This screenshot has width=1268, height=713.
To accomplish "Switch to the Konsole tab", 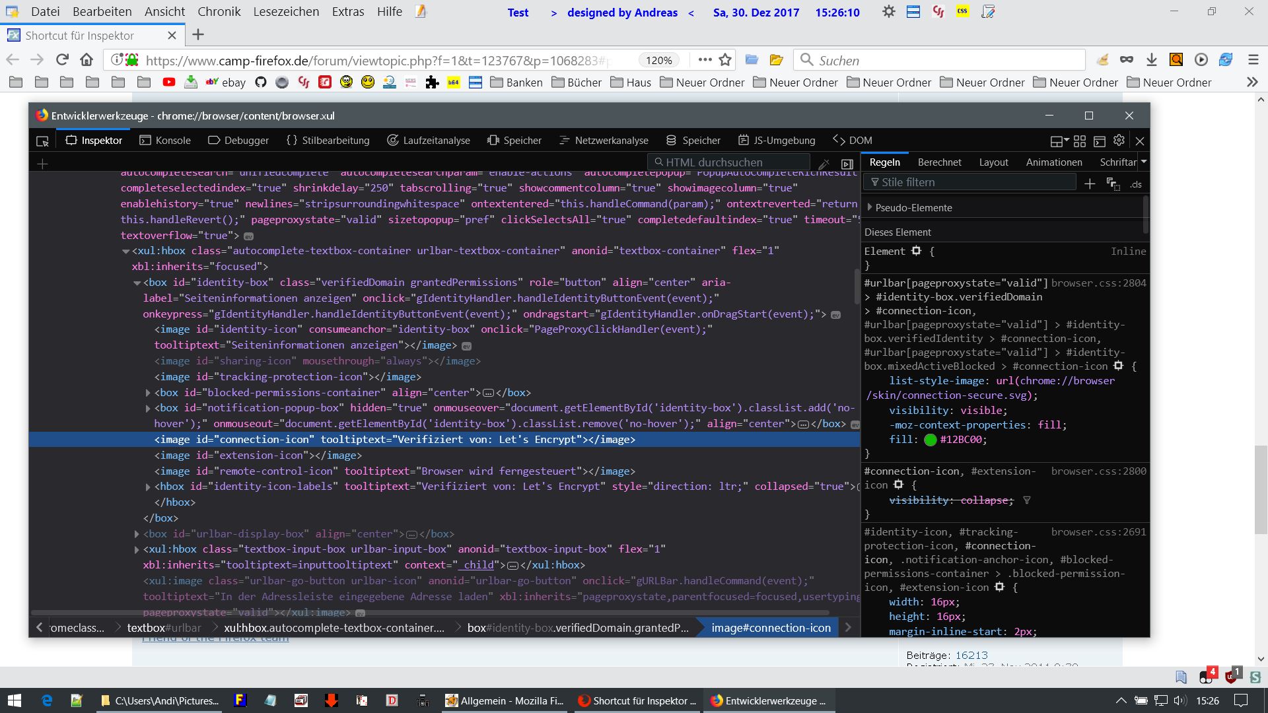I will tap(165, 141).
